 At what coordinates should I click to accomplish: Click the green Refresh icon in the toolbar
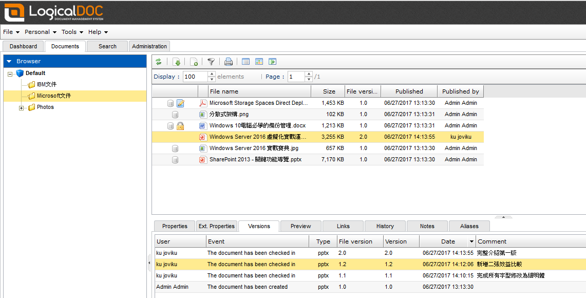coord(159,62)
